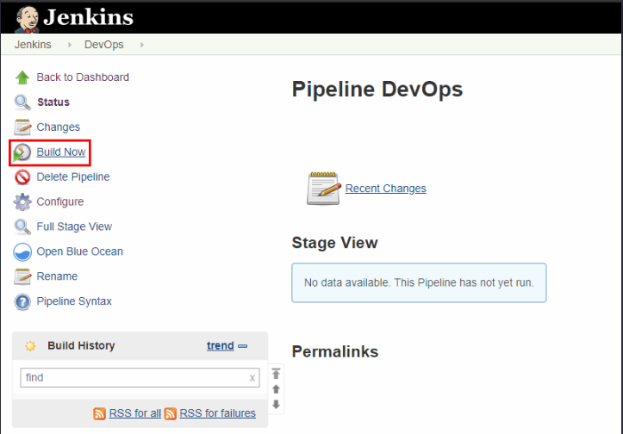
Task: Click the red Delete Pipeline icon
Action: pyautogui.click(x=22, y=177)
